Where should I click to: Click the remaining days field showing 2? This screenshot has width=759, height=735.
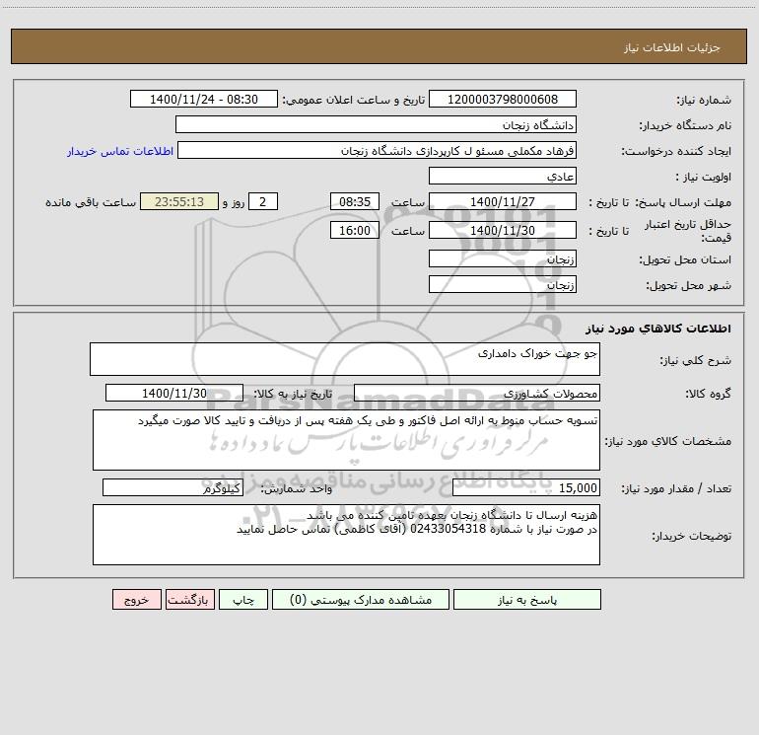point(263,201)
